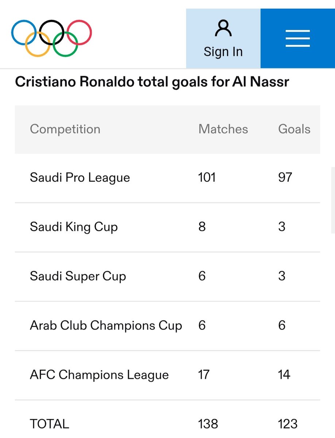Click the 97 goals value
Screen dimensions: 335x438
click(x=285, y=178)
